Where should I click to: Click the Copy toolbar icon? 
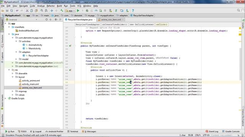[31, 11]
